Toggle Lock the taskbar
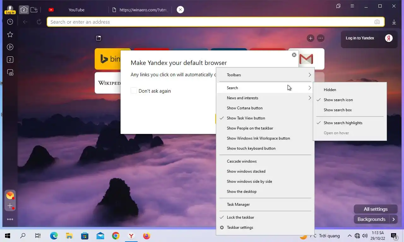The width and height of the screenshot is (404, 242). coord(265,217)
